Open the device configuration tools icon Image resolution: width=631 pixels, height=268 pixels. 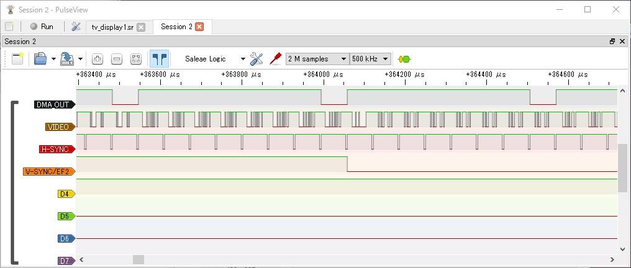pyautogui.click(x=256, y=59)
